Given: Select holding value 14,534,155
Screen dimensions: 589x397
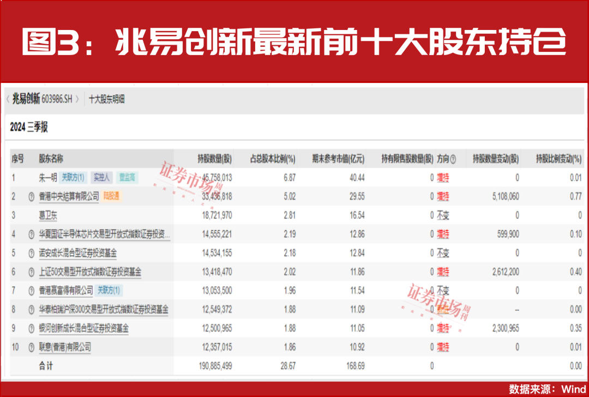Looking at the screenshot, I should coord(217,253).
